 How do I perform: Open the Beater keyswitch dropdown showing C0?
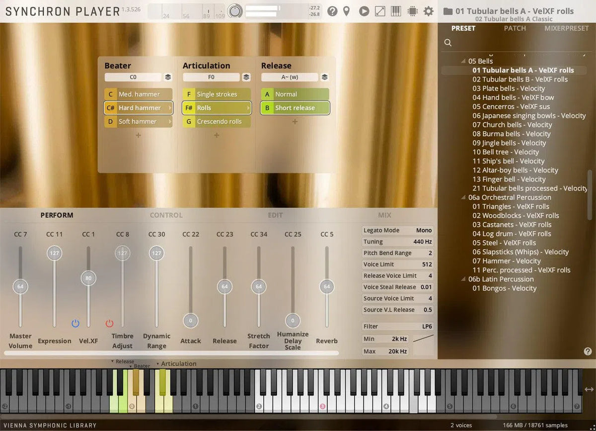pos(134,77)
